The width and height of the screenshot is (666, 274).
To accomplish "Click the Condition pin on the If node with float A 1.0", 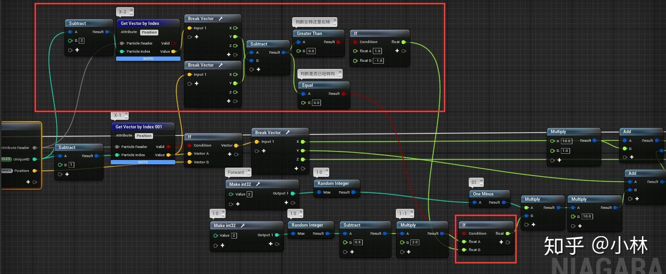I will point(355,42).
